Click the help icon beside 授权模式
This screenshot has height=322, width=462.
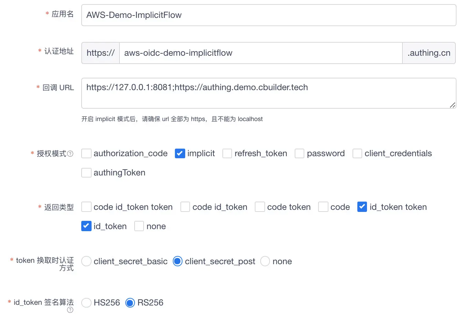[x=70, y=154]
